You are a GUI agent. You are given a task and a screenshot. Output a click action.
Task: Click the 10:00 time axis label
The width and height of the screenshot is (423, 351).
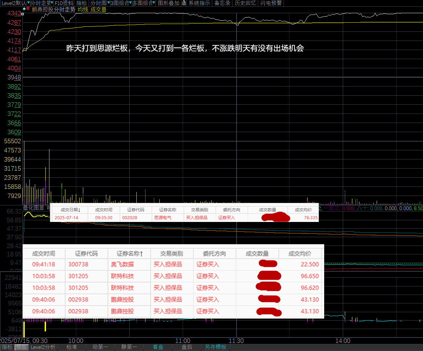point(76,341)
